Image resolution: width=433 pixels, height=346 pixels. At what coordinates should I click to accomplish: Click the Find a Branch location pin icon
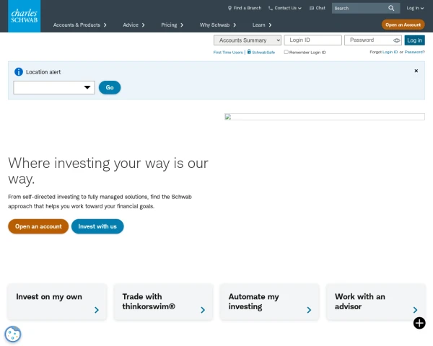(229, 8)
